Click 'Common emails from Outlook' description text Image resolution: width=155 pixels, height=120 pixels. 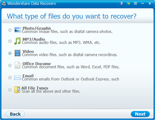pyautogui.click(x=70, y=79)
